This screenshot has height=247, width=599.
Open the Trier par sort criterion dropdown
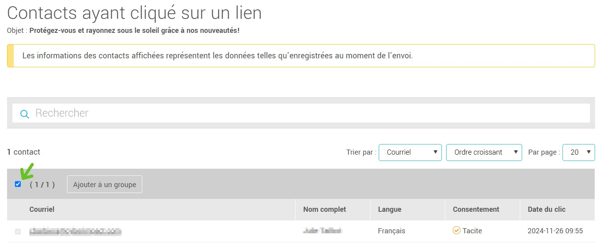[x=410, y=152]
